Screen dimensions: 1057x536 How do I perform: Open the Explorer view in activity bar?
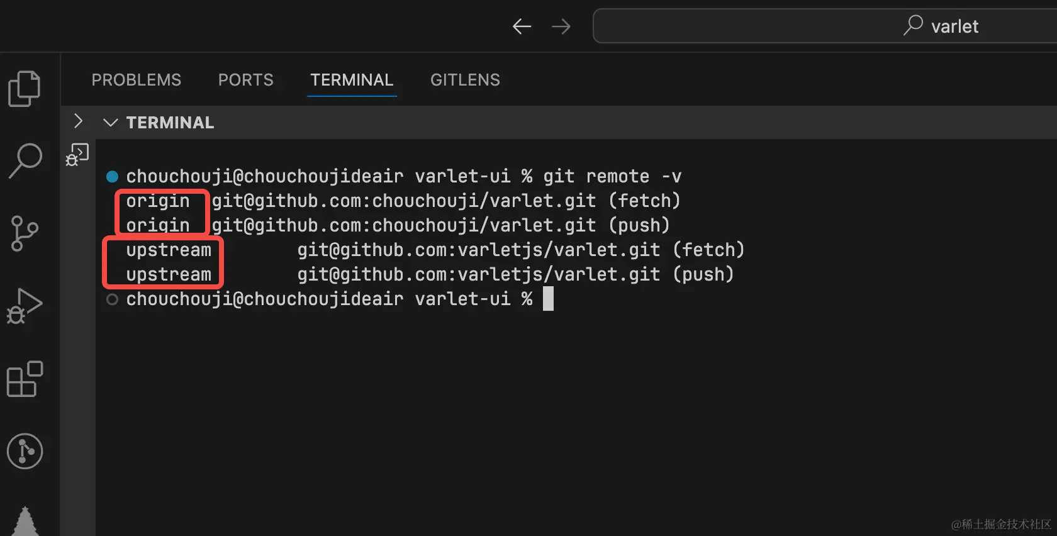(x=25, y=89)
